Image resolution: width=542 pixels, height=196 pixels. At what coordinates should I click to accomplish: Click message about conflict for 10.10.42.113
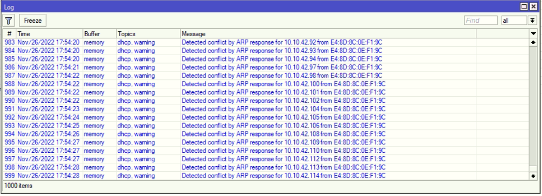coord(284,167)
